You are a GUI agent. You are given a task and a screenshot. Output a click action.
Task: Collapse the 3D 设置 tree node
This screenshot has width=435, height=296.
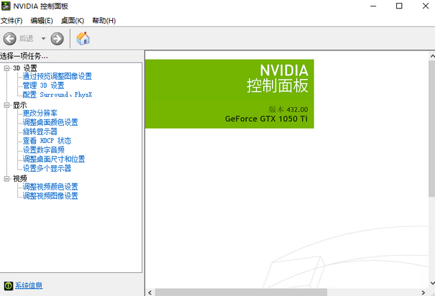coord(6,68)
